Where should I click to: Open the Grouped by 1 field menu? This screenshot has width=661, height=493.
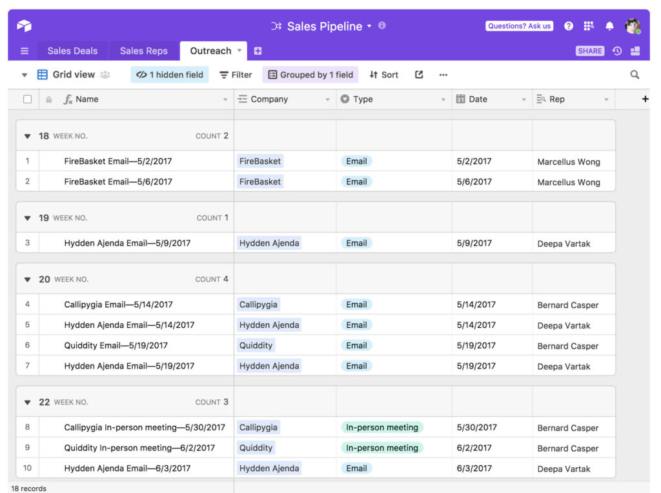tap(310, 75)
